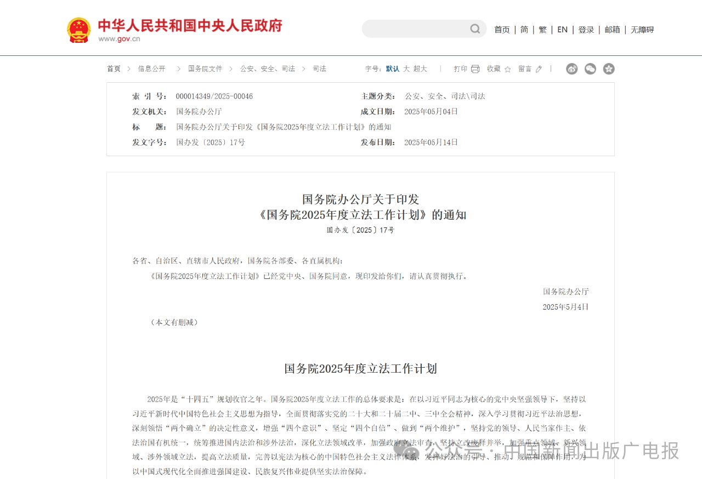Share the article to WeChat
The image size is (702, 479).
point(590,69)
